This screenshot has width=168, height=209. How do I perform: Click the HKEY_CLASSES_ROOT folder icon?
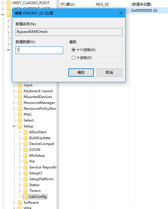point(9,3)
